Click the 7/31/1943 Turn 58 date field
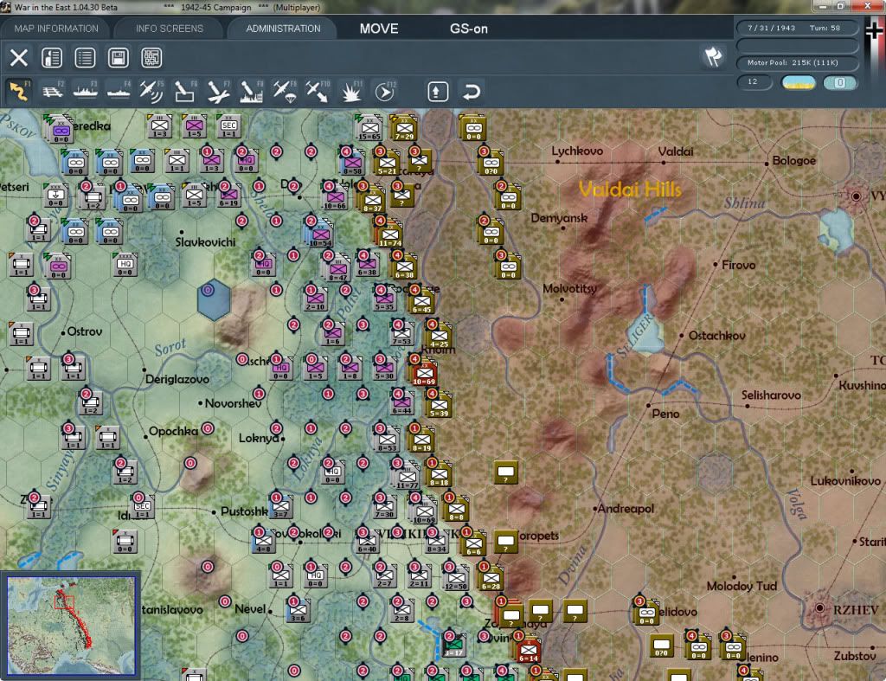Viewport: 886px width, 681px height. 797,28
